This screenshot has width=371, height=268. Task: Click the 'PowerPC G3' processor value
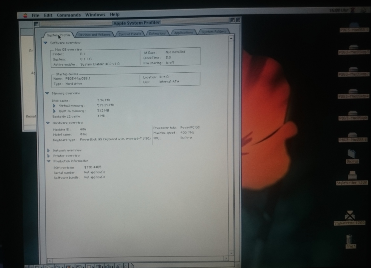point(190,128)
